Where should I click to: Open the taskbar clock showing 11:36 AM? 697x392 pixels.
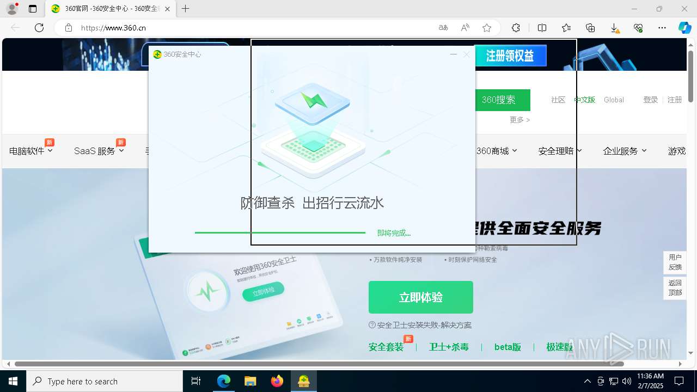tap(650, 381)
